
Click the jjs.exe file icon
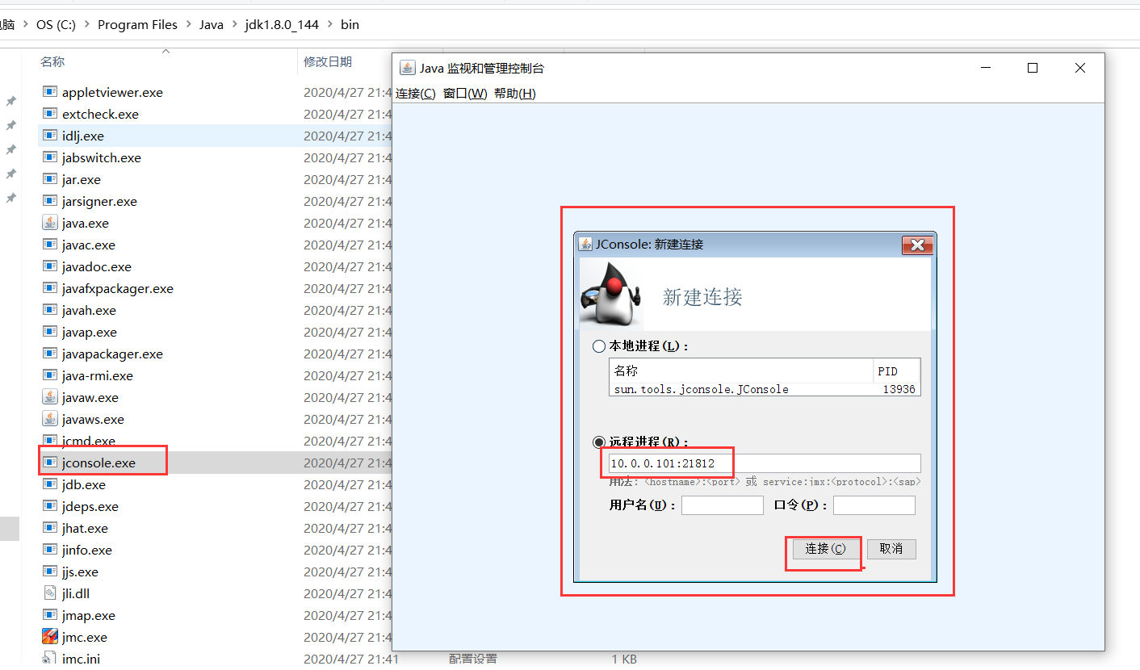pyautogui.click(x=50, y=572)
